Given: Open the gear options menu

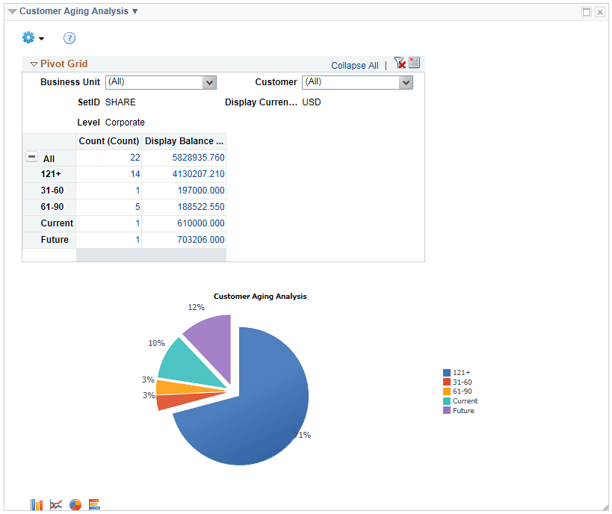Looking at the screenshot, I should pyautogui.click(x=28, y=37).
